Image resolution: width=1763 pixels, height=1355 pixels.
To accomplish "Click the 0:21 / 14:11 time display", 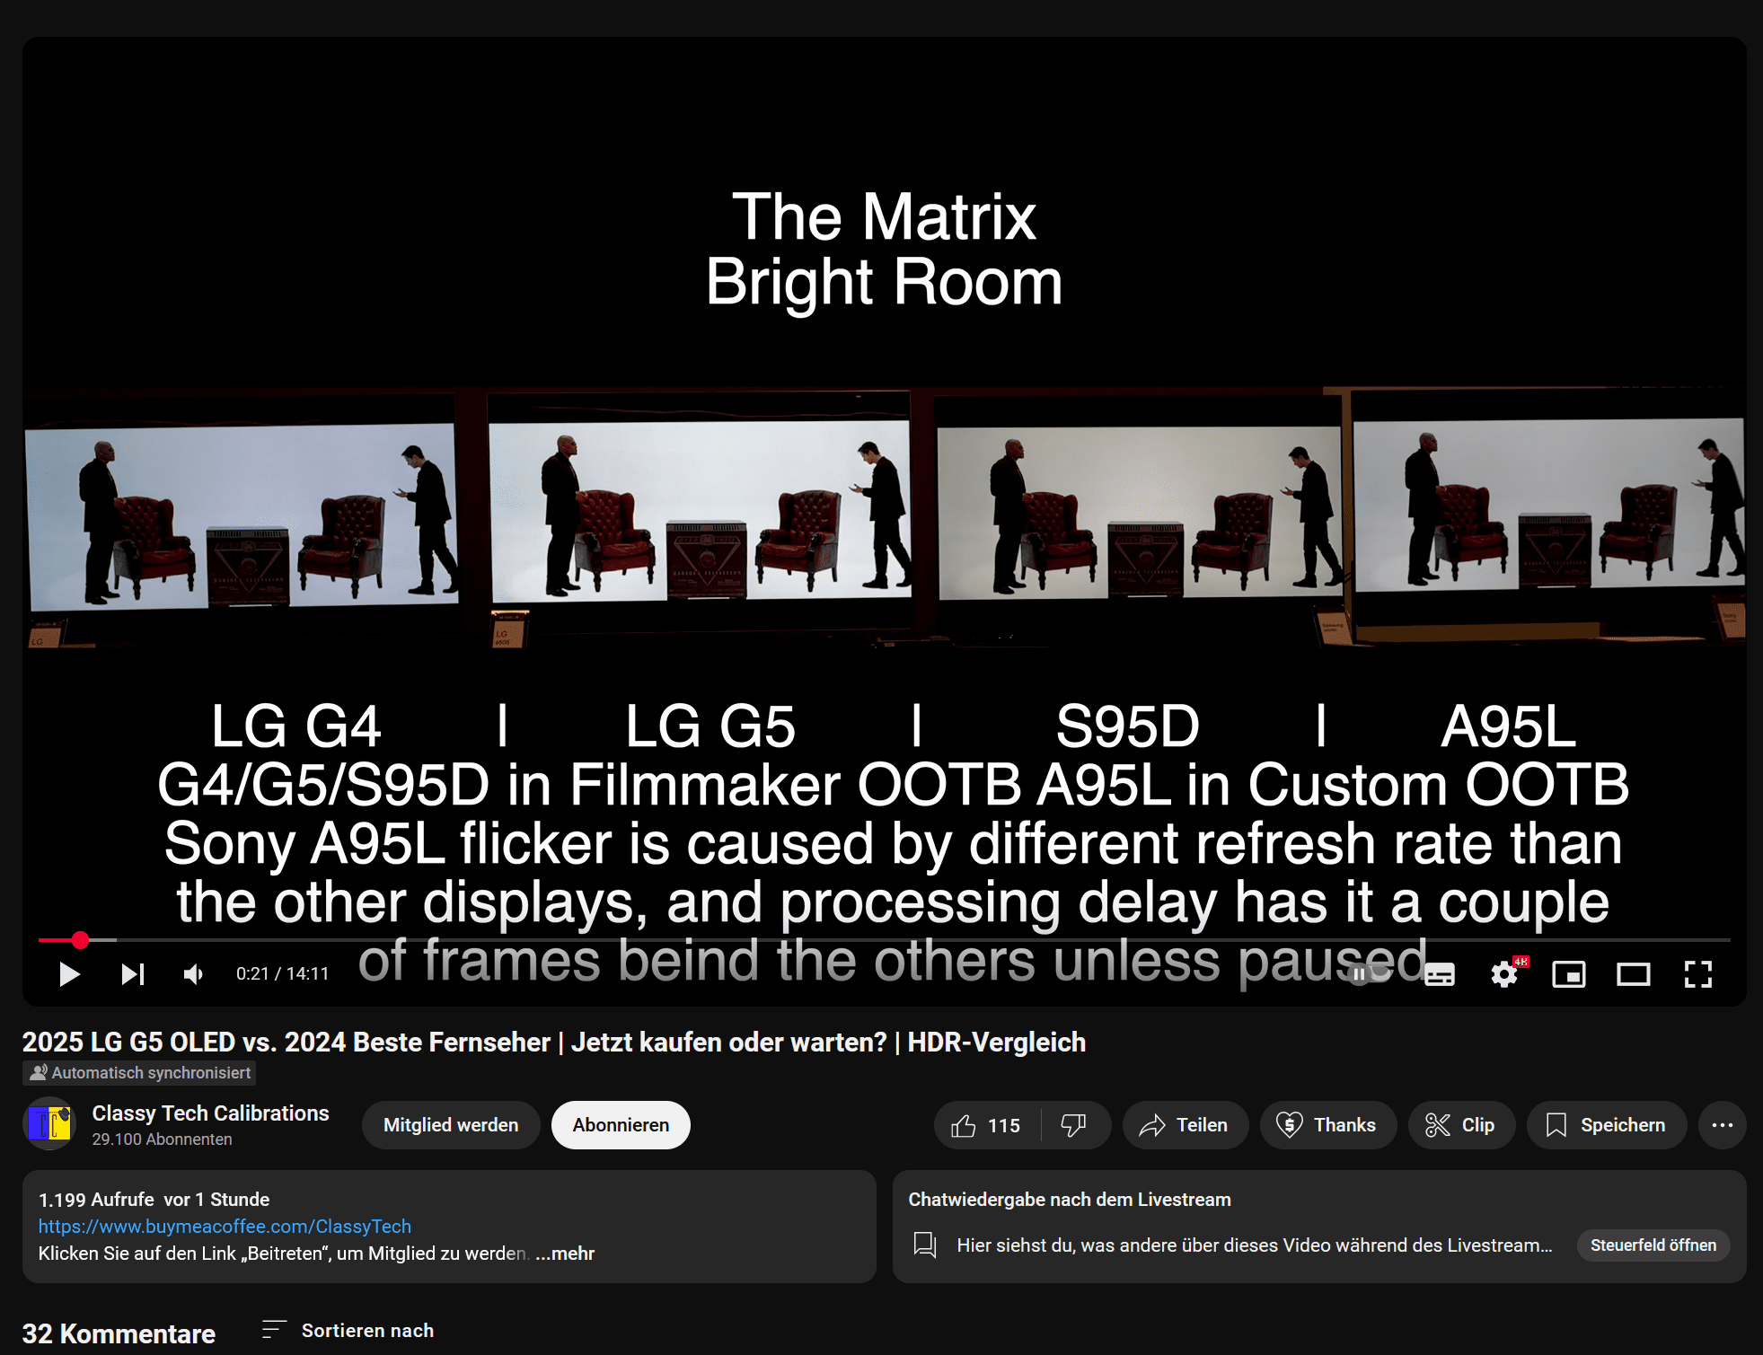I will pos(282,974).
